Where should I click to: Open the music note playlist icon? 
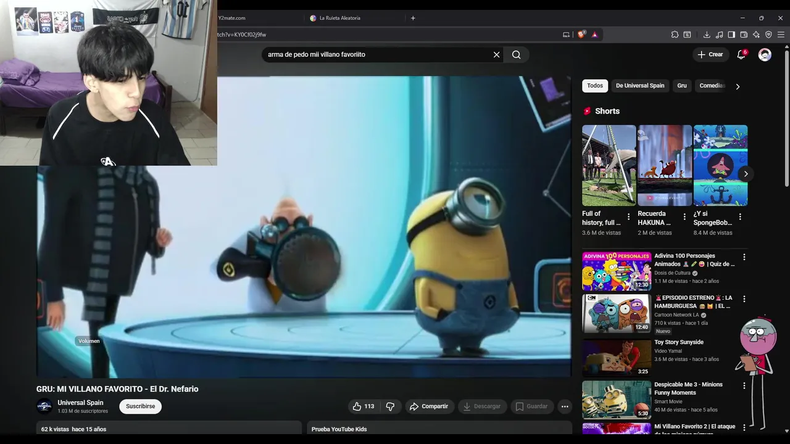(x=719, y=35)
